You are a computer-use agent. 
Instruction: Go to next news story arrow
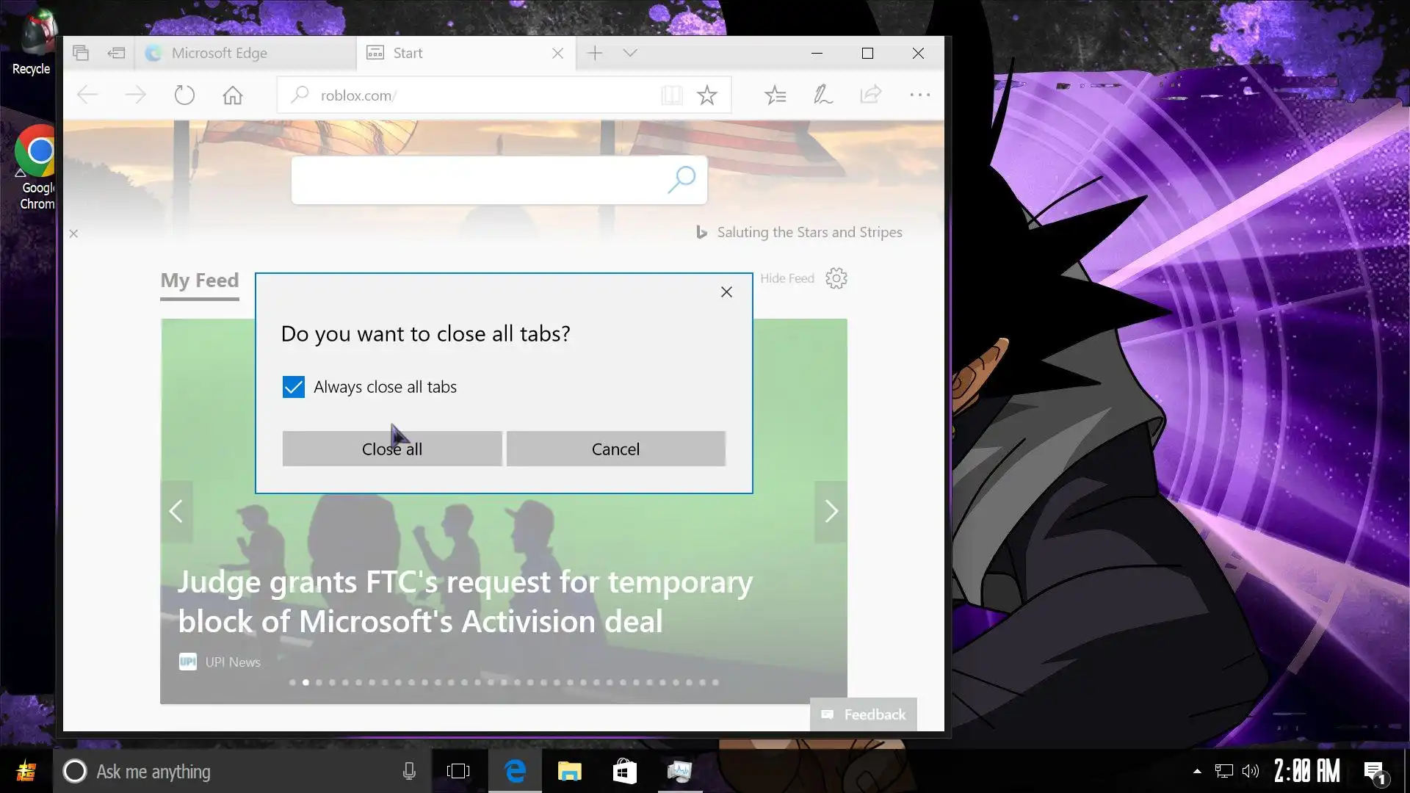pyautogui.click(x=831, y=511)
